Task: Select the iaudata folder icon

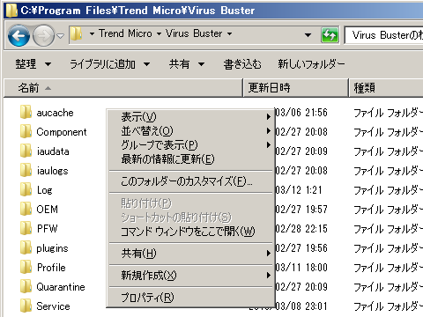Action: [26, 151]
